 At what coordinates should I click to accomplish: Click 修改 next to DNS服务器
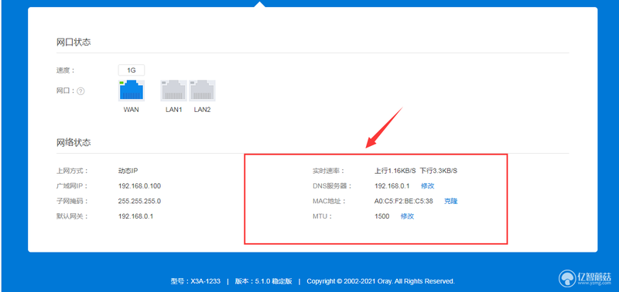tap(428, 185)
